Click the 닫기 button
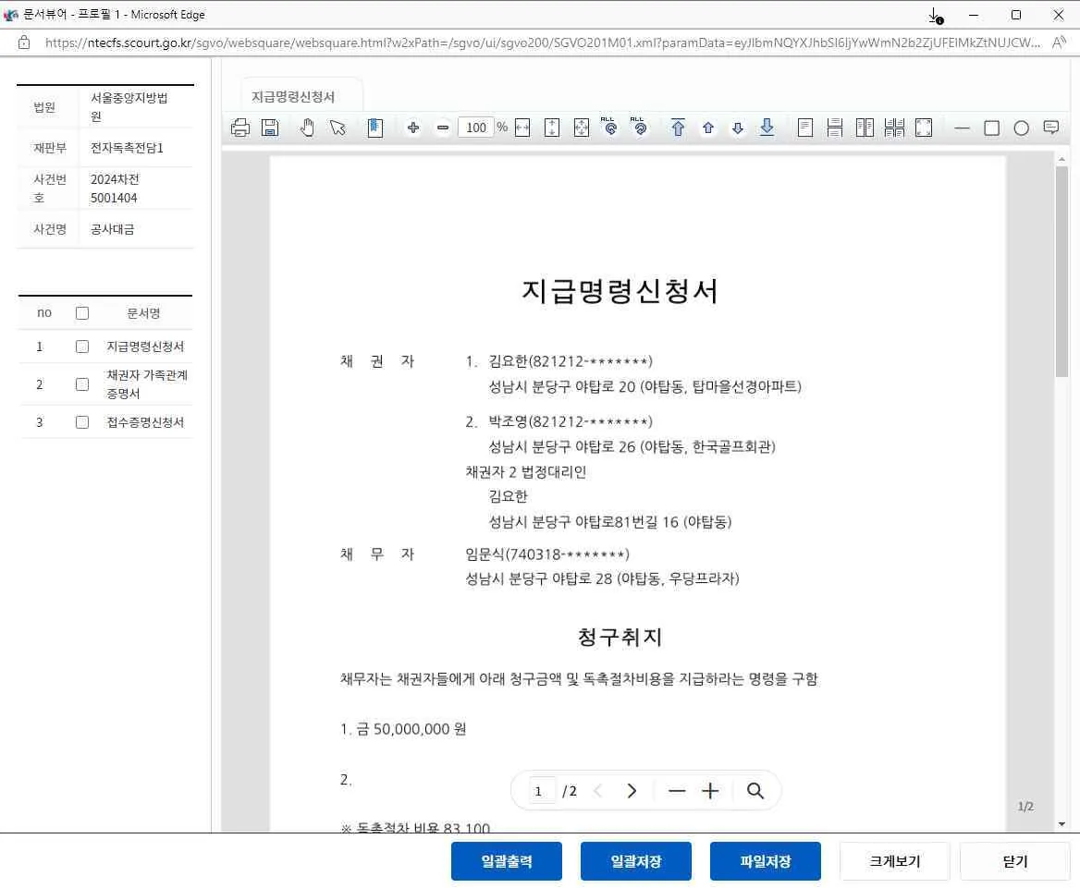The width and height of the screenshot is (1080, 888). (x=1015, y=861)
